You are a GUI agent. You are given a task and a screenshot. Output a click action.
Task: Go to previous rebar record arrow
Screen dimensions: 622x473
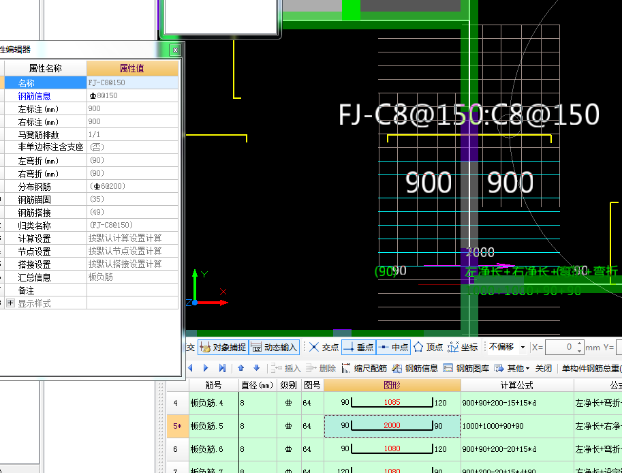190,368
